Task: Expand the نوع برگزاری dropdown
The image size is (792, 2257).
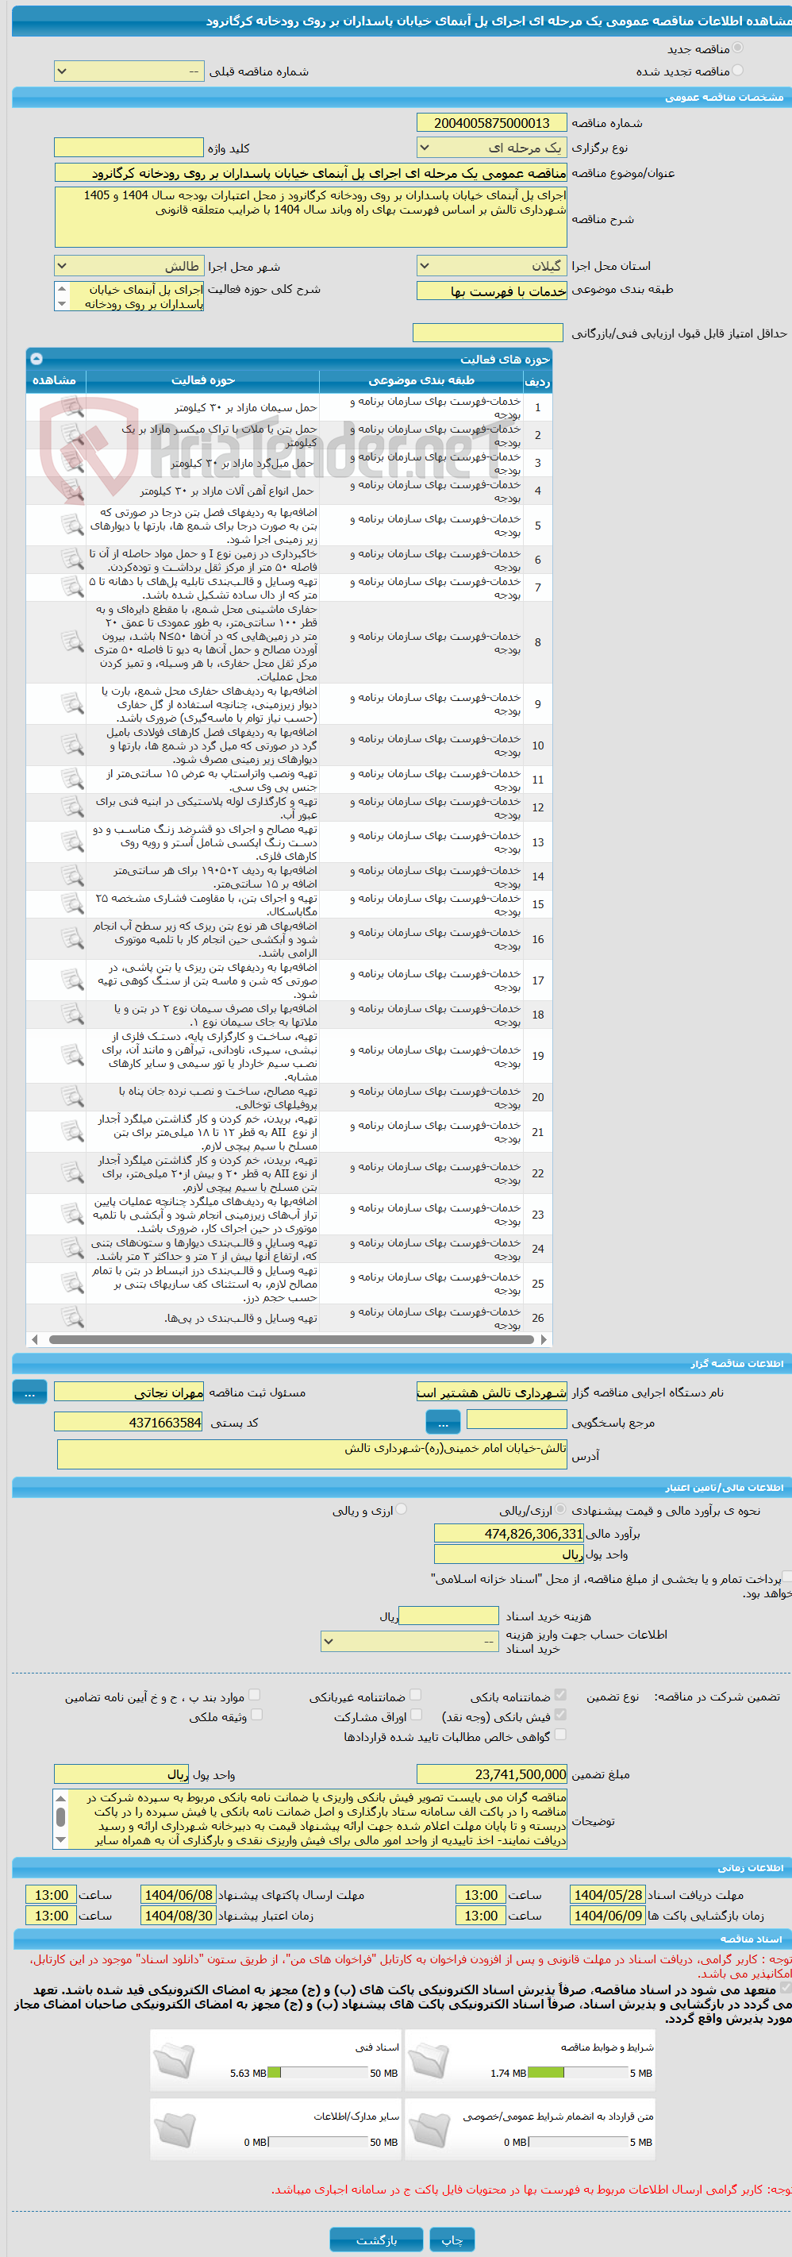Action: coord(491,148)
